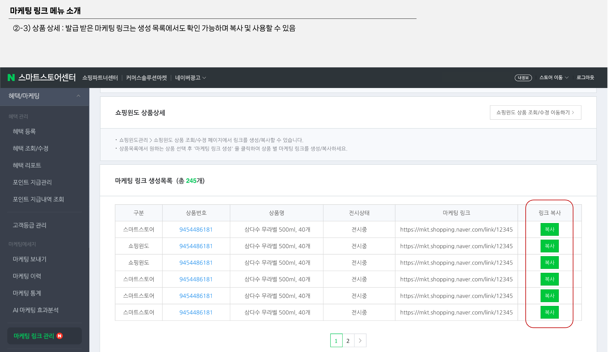The height and width of the screenshot is (352, 608).
Task: Click 쇼핑윈도 상품 조회/수정 이동하기 button
Action: pos(535,113)
